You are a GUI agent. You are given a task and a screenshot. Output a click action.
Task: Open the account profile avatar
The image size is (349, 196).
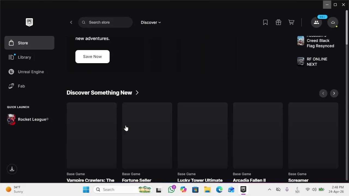333,22
